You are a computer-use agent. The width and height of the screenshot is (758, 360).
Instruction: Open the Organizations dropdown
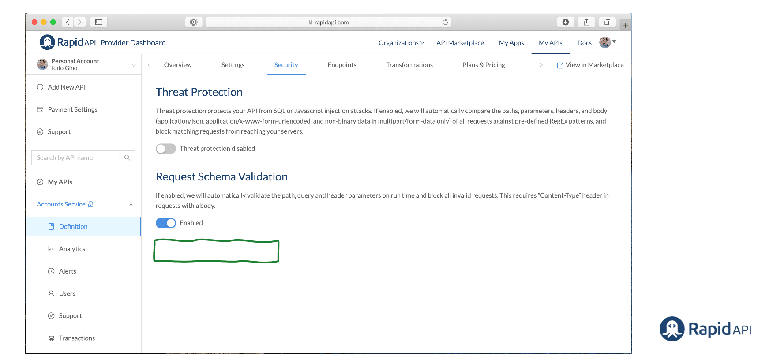tap(401, 43)
